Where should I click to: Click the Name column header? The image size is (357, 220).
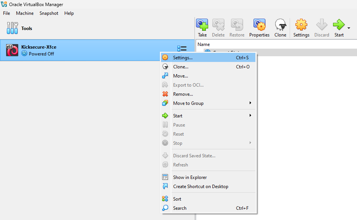click(204, 44)
